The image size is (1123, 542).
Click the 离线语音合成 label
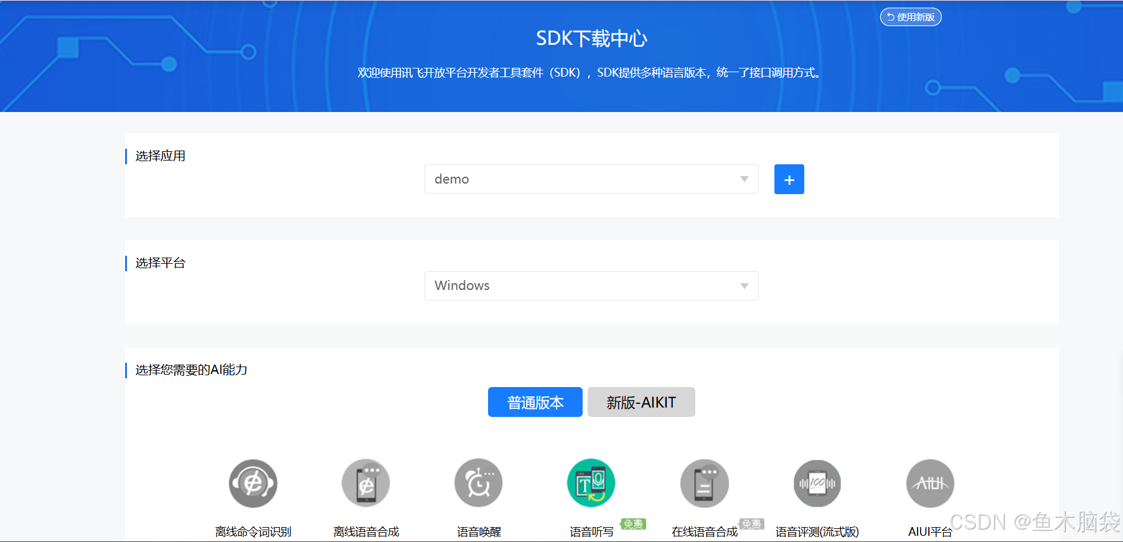[366, 532]
